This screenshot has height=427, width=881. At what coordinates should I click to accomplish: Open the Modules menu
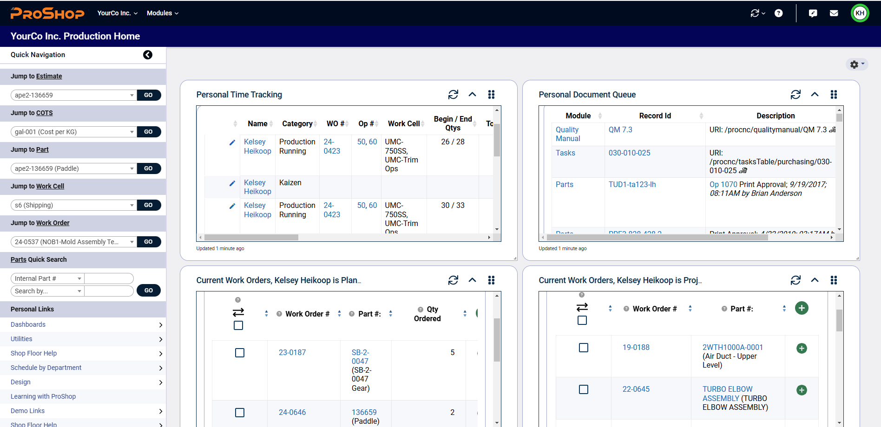coord(162,13)
